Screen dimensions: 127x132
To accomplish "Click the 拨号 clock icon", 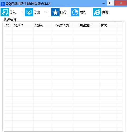I will pyautogui.click(x=75, y=12).
